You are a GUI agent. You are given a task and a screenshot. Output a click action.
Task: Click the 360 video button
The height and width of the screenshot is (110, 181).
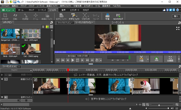[156, 59]
